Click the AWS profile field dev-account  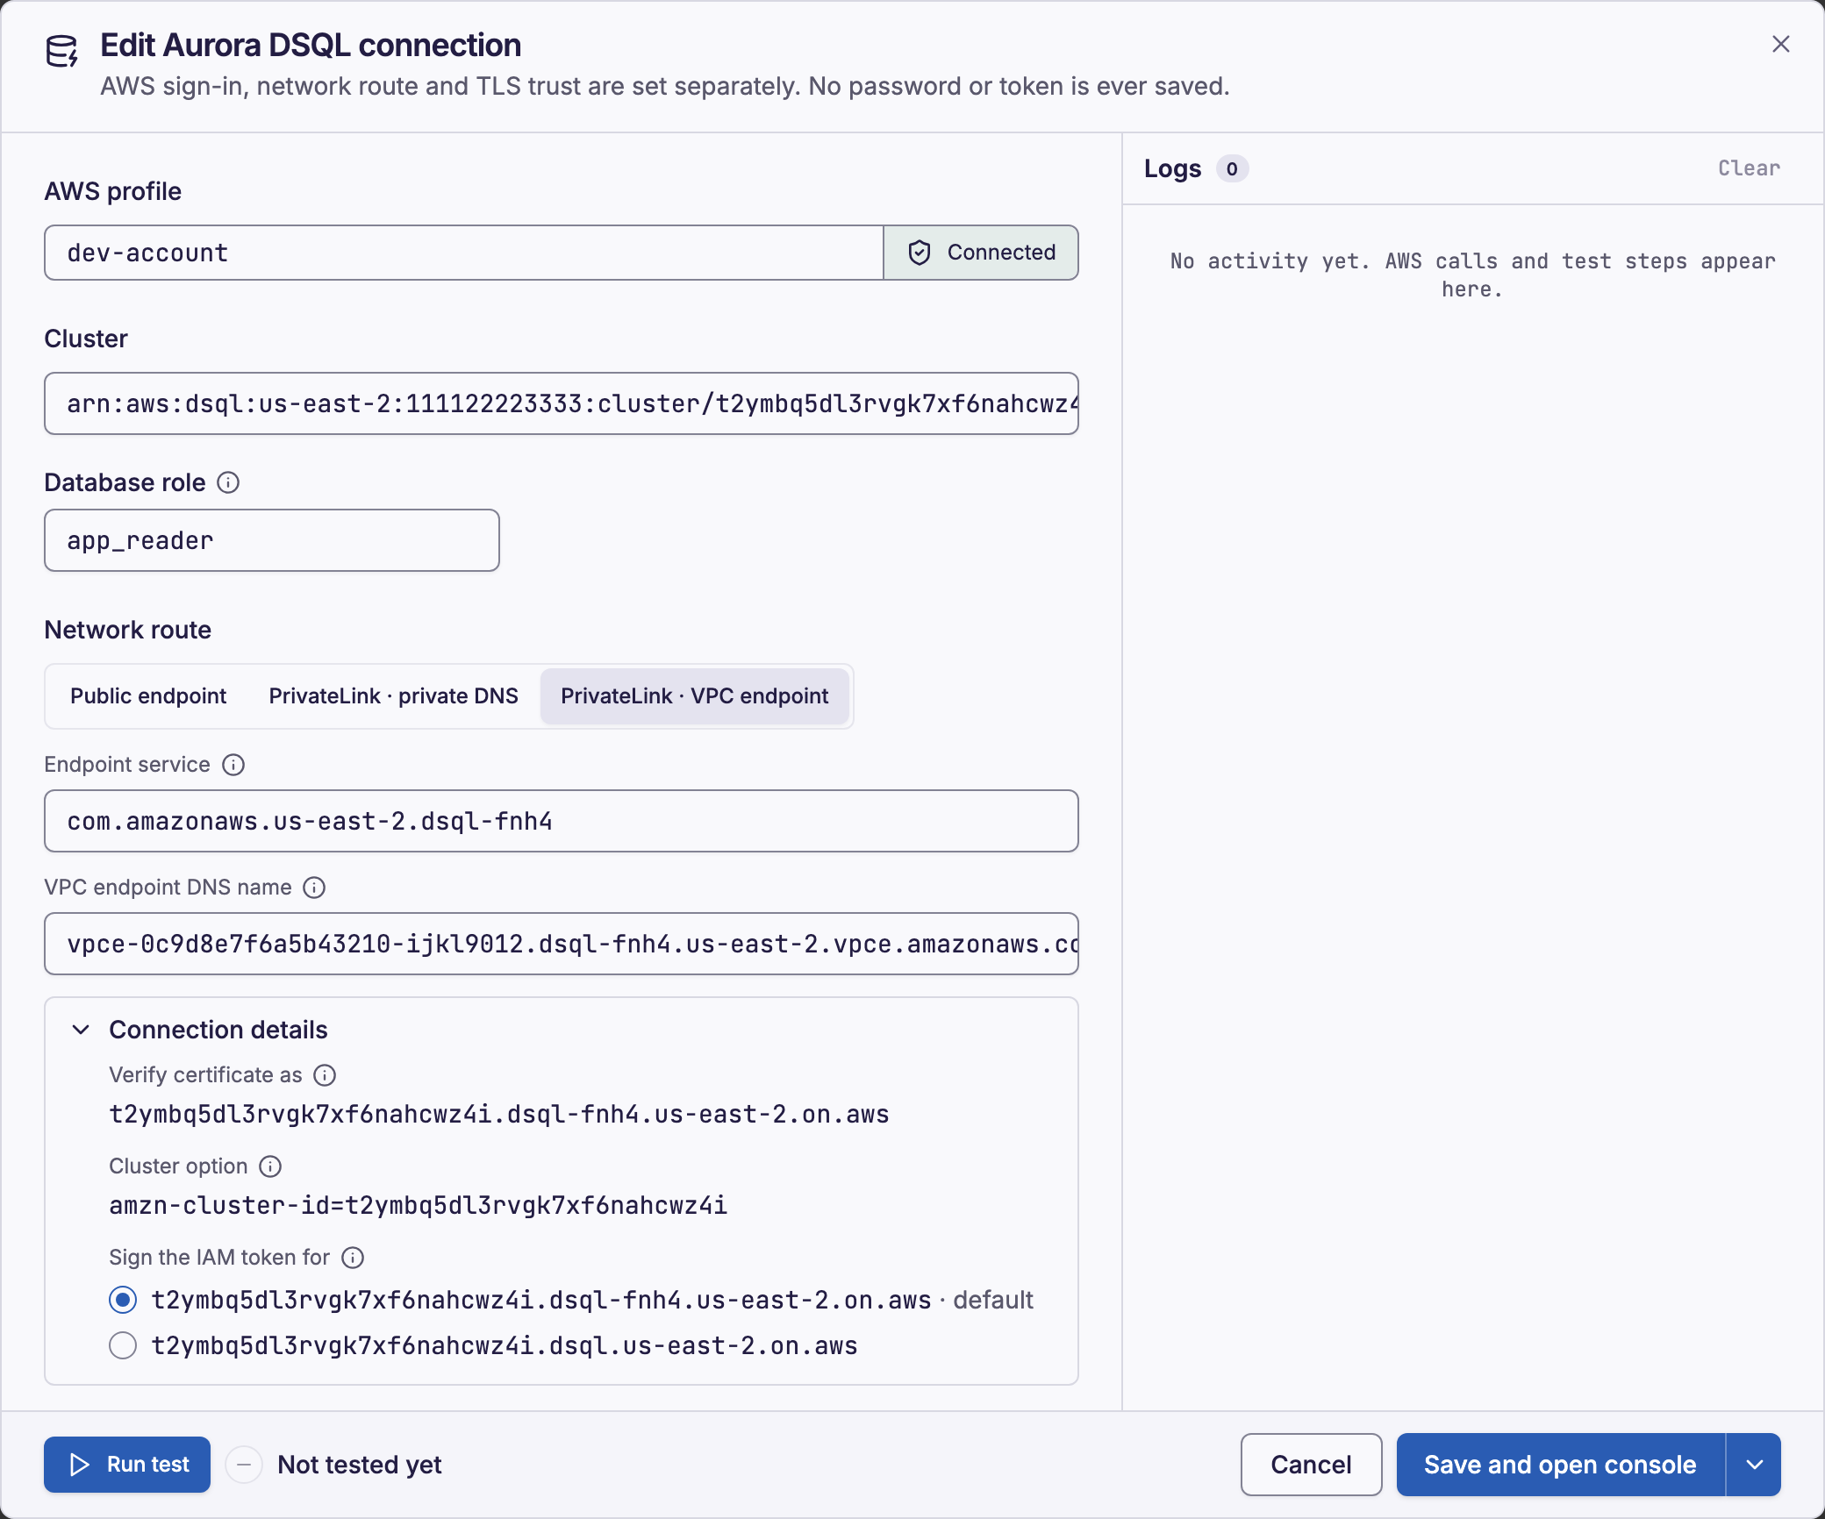click(x=463, y=253)
